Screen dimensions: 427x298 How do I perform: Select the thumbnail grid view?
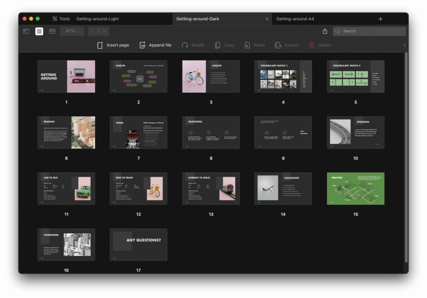(39, 31)
